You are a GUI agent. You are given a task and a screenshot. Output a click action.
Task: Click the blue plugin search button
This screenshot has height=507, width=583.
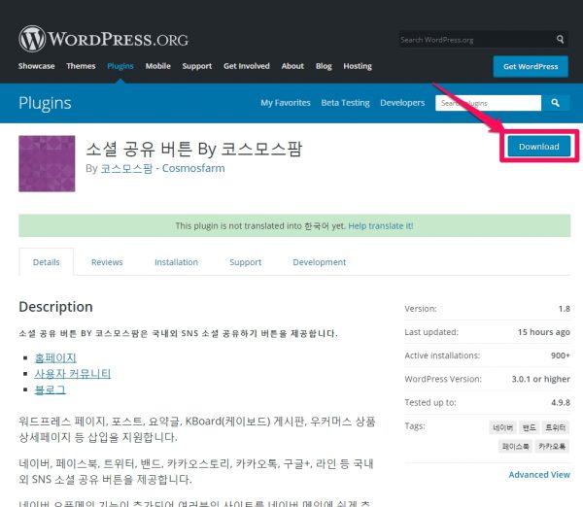[555, 103]
